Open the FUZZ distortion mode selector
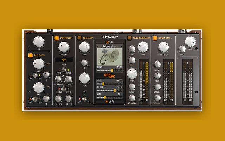This screenshot has height=141, width=225. [64, 60]
